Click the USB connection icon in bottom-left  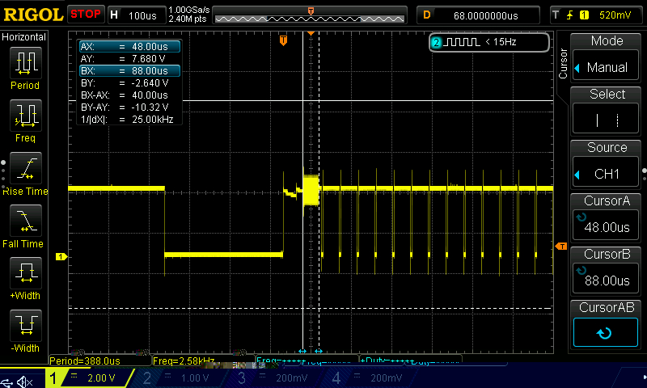coord(7,382)
